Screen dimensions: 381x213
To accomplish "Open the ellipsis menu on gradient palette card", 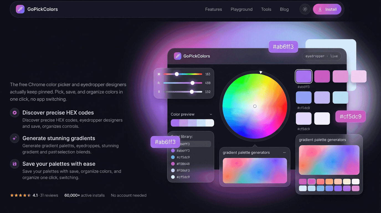I will 284,153.
